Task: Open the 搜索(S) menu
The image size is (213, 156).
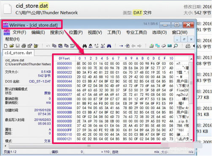Action: 57,32
